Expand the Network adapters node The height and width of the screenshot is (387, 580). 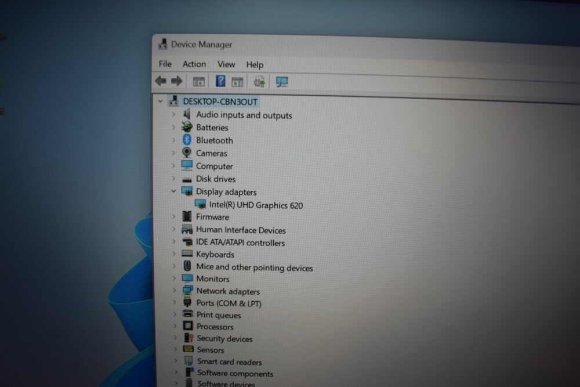tap(174, 290)
